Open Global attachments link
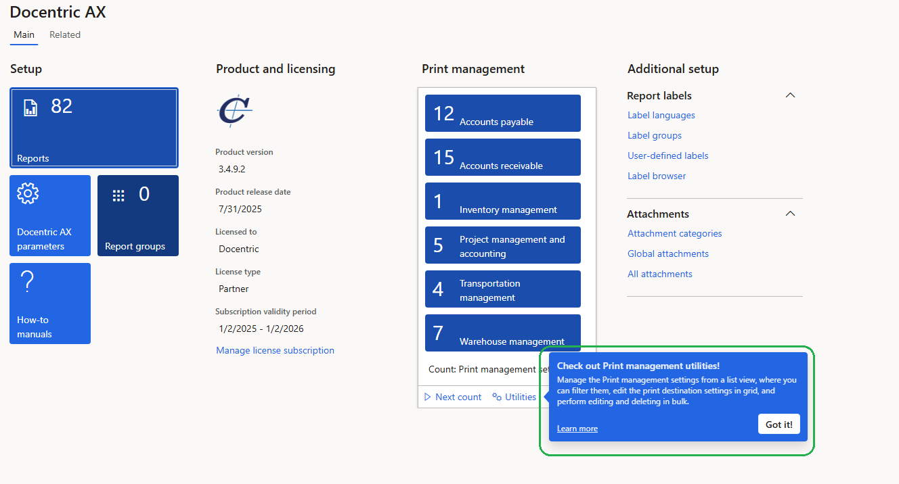 coord(667,253)
